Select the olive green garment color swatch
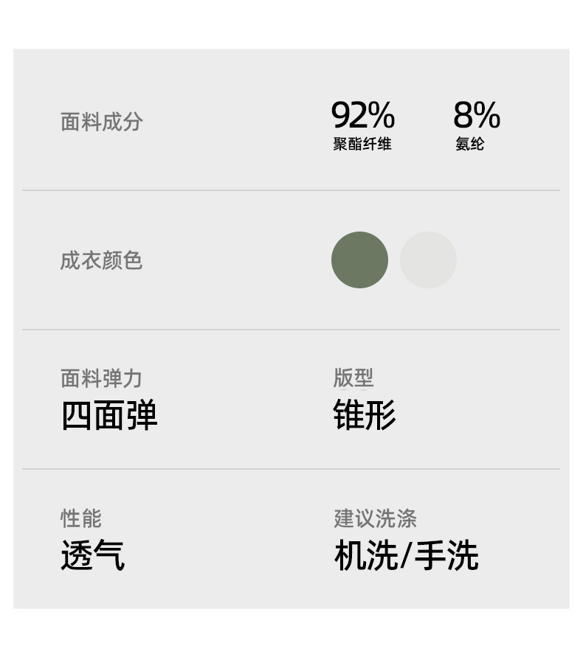The width and height of the screenshot is (583, 657). [359, 260]
